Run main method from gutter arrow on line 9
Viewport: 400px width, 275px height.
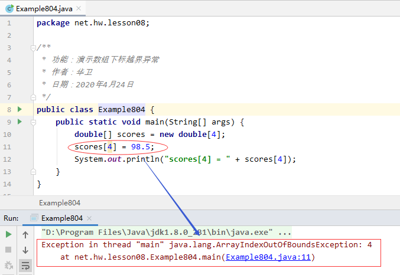pos(19,122)
